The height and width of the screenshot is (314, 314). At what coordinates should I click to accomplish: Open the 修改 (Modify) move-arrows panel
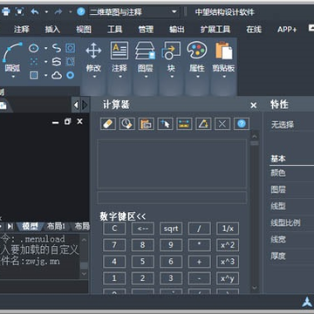point(93,51)
